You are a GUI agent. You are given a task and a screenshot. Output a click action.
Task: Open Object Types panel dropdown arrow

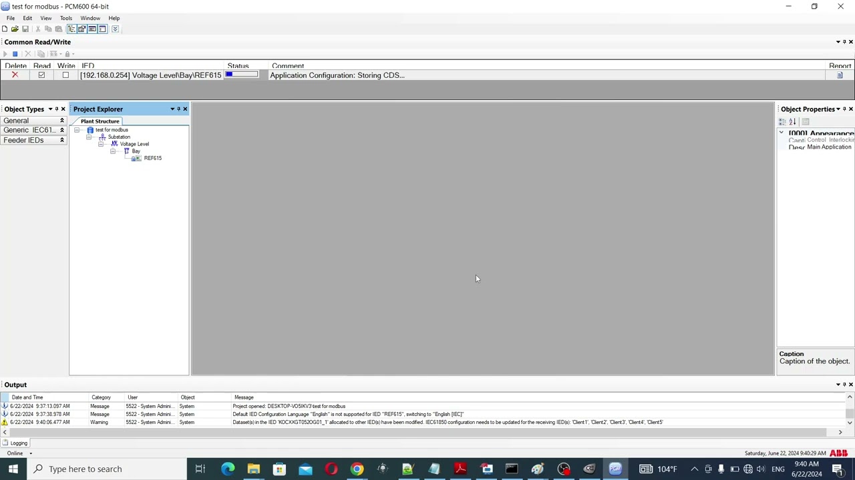point(50,109)
